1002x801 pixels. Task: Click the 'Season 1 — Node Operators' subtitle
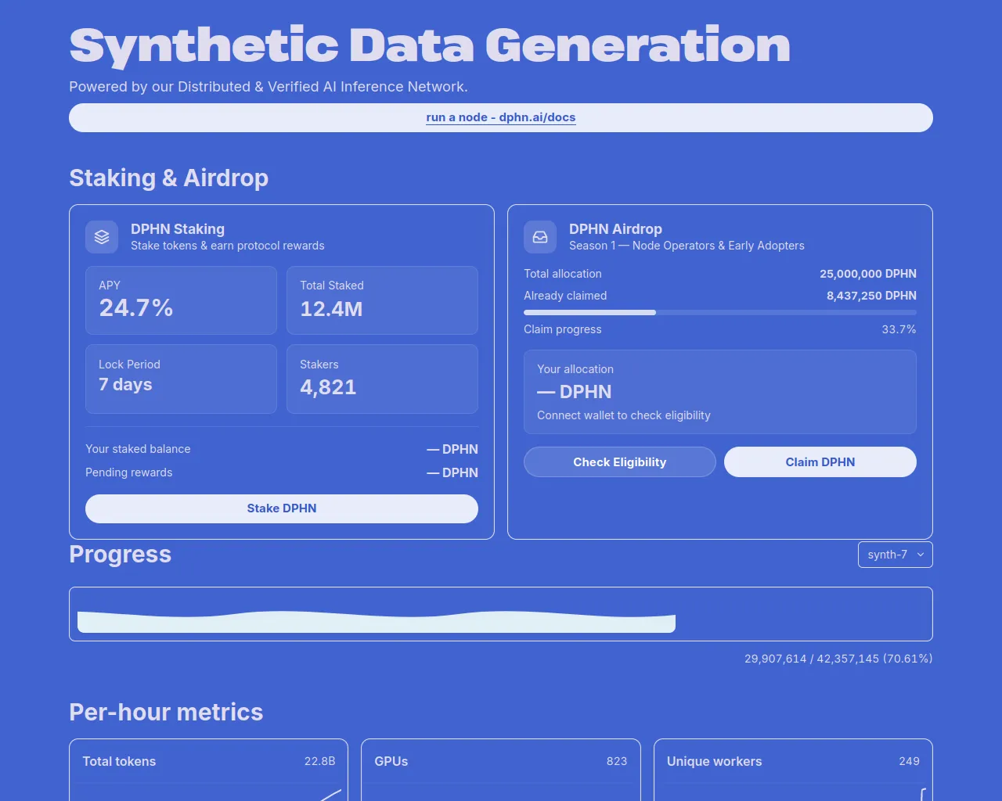tap(687, 246)
